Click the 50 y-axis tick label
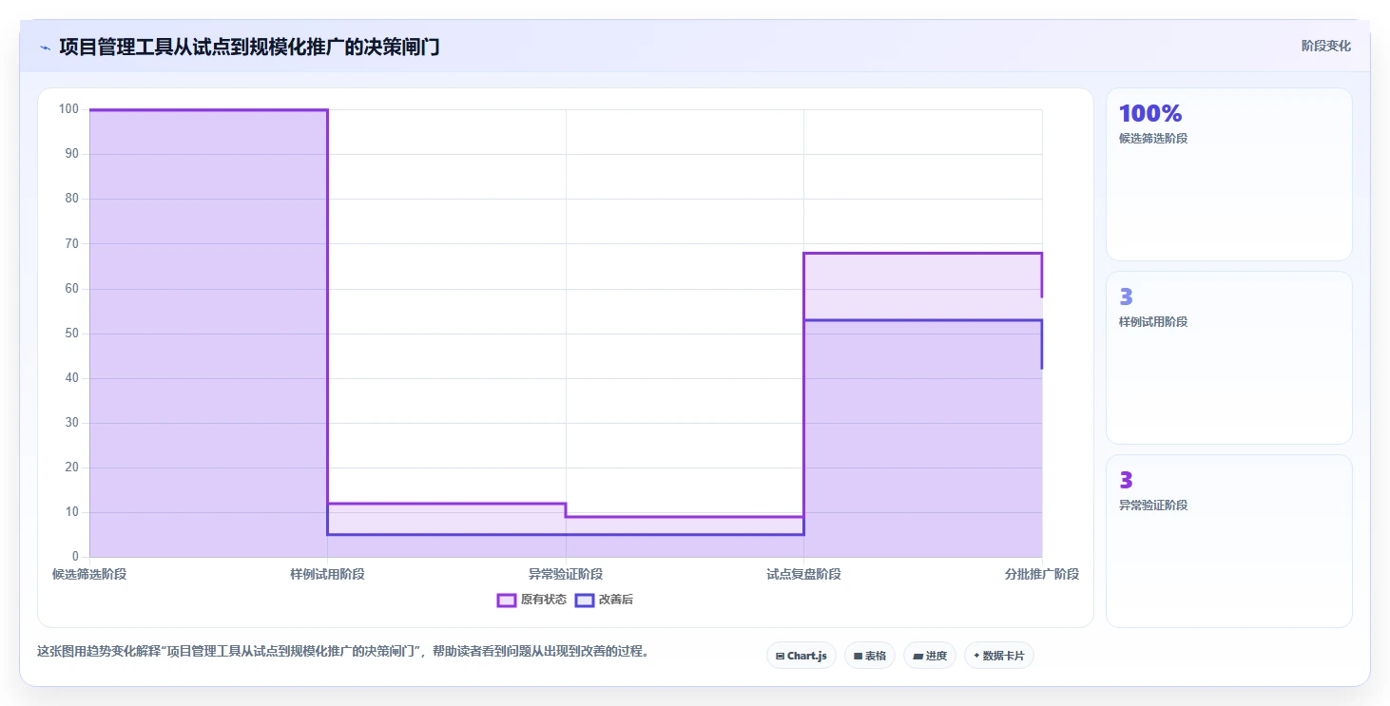This screenshot has height=706, width=1390. 71,334
